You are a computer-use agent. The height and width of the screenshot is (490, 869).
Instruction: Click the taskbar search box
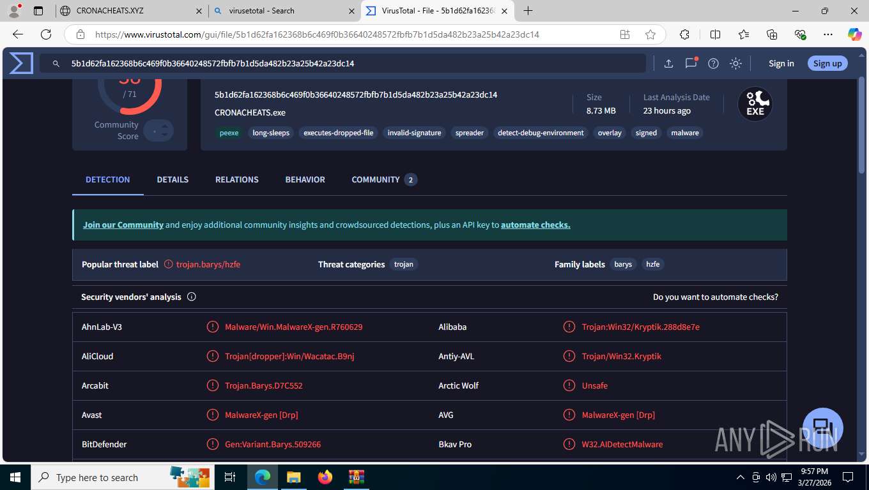coord(121,477)
